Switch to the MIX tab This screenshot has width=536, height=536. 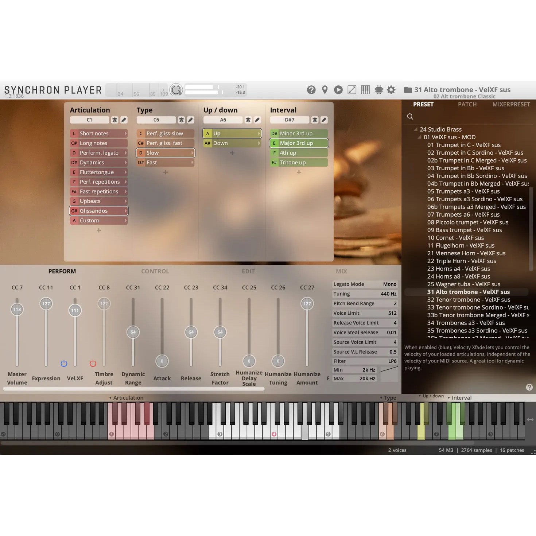(341, 271)
